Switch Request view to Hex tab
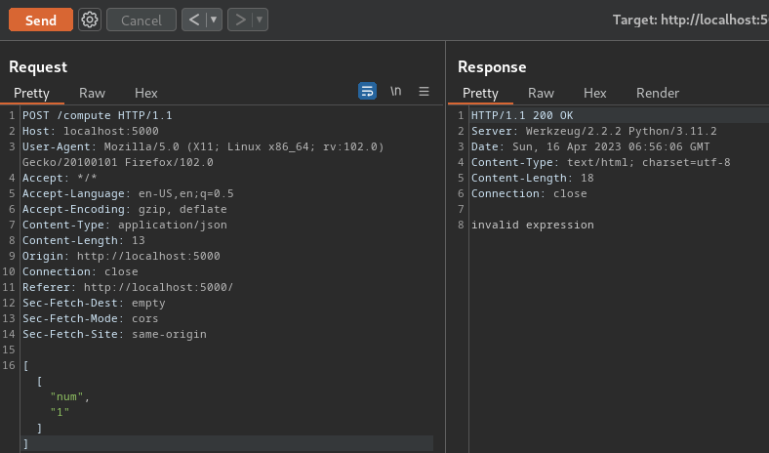The height and width of the screenshot is (453, 769). pyautogui.click(x=146, y=93)
